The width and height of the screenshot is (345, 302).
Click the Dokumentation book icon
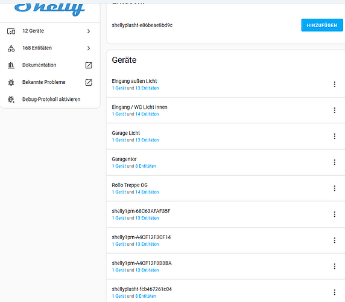[x=11, y=65]
